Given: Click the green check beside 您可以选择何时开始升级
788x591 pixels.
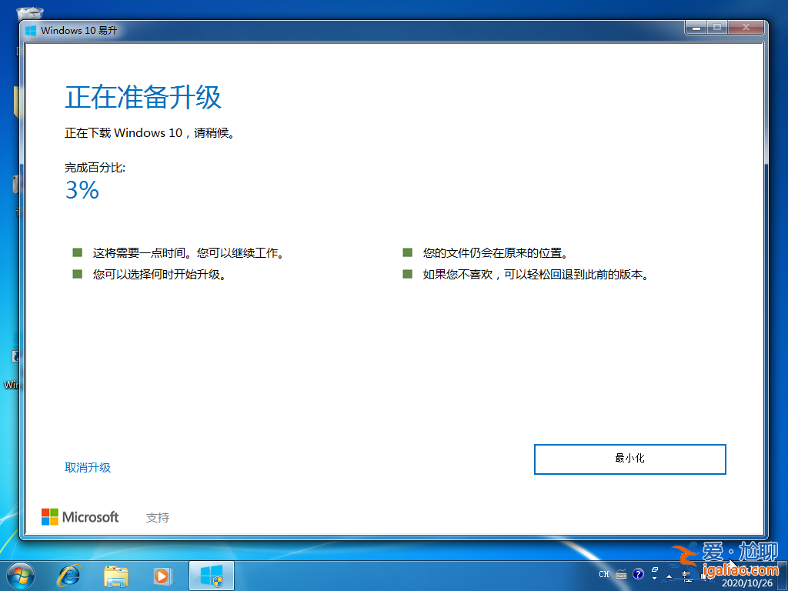Looking at the screenshot, I should pos(77,274).
